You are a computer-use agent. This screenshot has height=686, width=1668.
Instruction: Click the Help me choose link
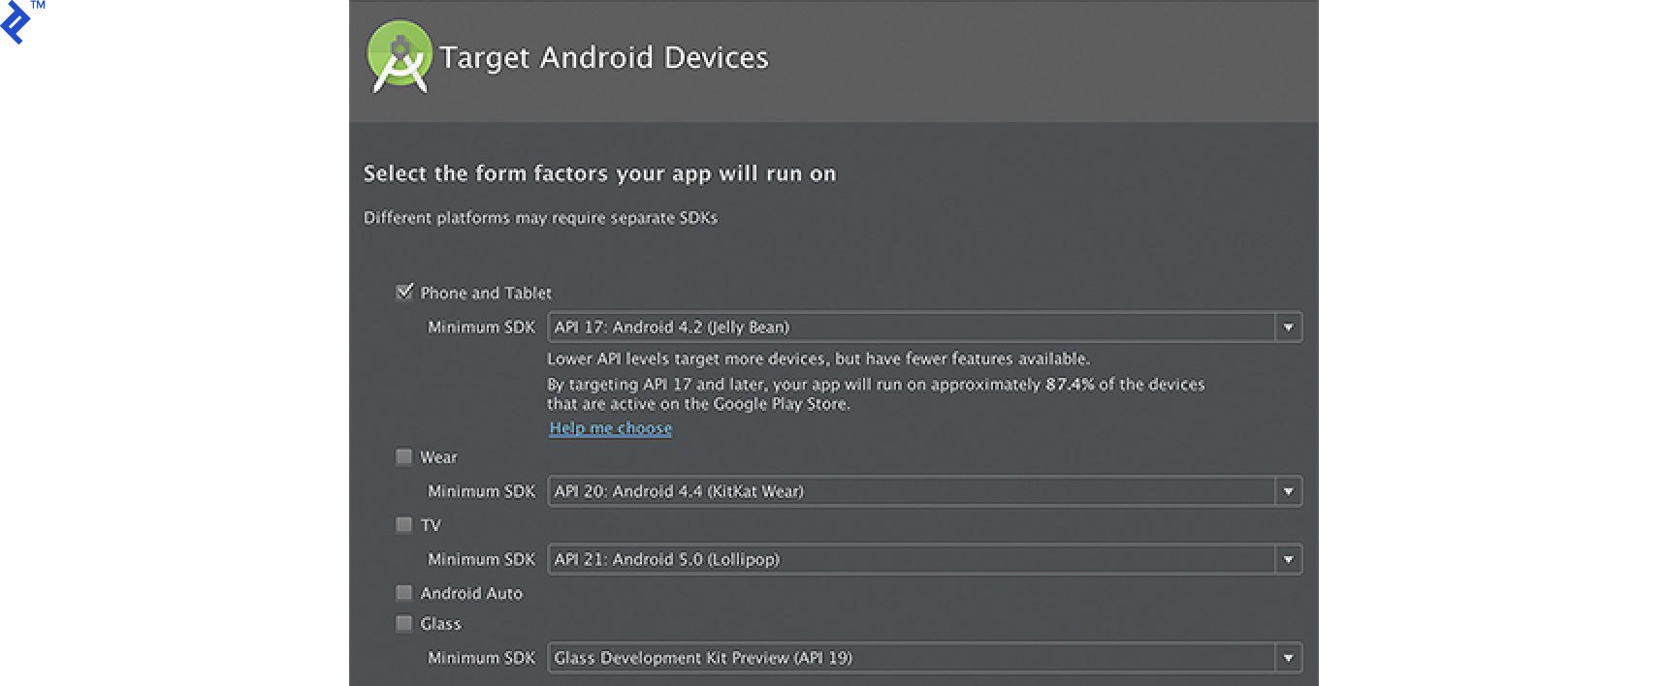609,427
